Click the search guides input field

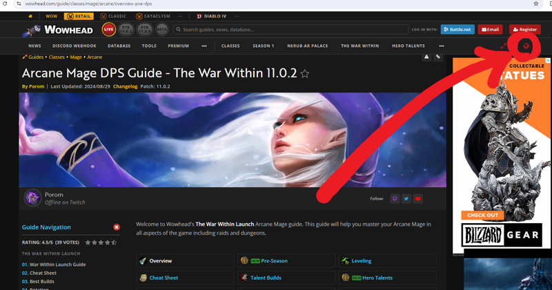click(x=290, y=30)
